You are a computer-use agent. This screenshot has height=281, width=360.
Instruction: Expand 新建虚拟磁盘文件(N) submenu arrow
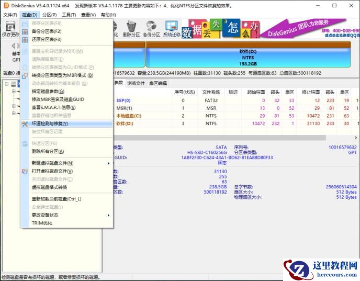(x=109, y=163)
